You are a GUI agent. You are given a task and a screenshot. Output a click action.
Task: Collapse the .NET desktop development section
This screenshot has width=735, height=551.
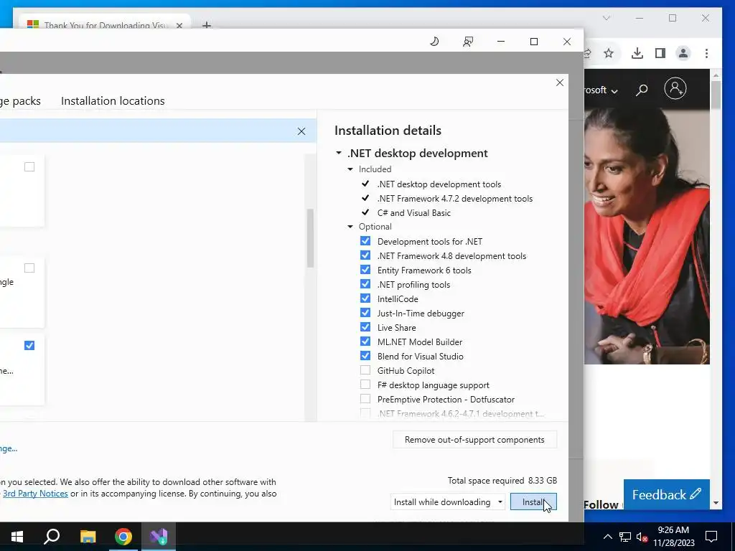click(339, 154)
